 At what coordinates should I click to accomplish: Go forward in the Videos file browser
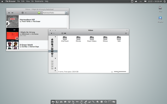coord(54,33)
